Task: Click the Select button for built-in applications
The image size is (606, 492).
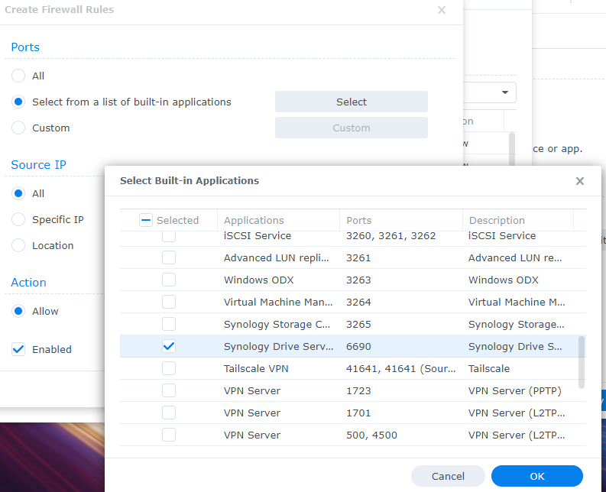Action: click(352, 102)
